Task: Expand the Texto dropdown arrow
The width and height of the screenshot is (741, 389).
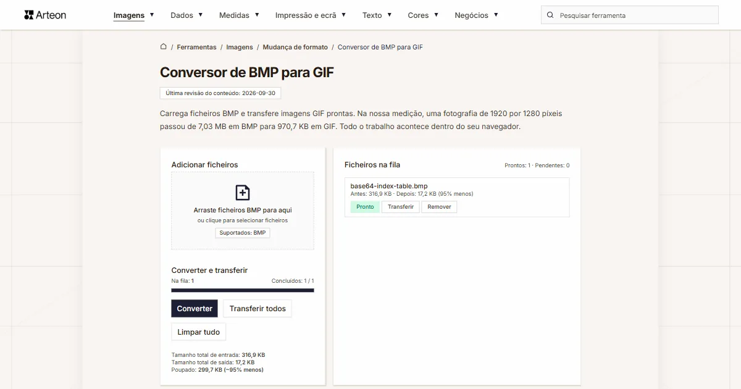Action: 390,15
